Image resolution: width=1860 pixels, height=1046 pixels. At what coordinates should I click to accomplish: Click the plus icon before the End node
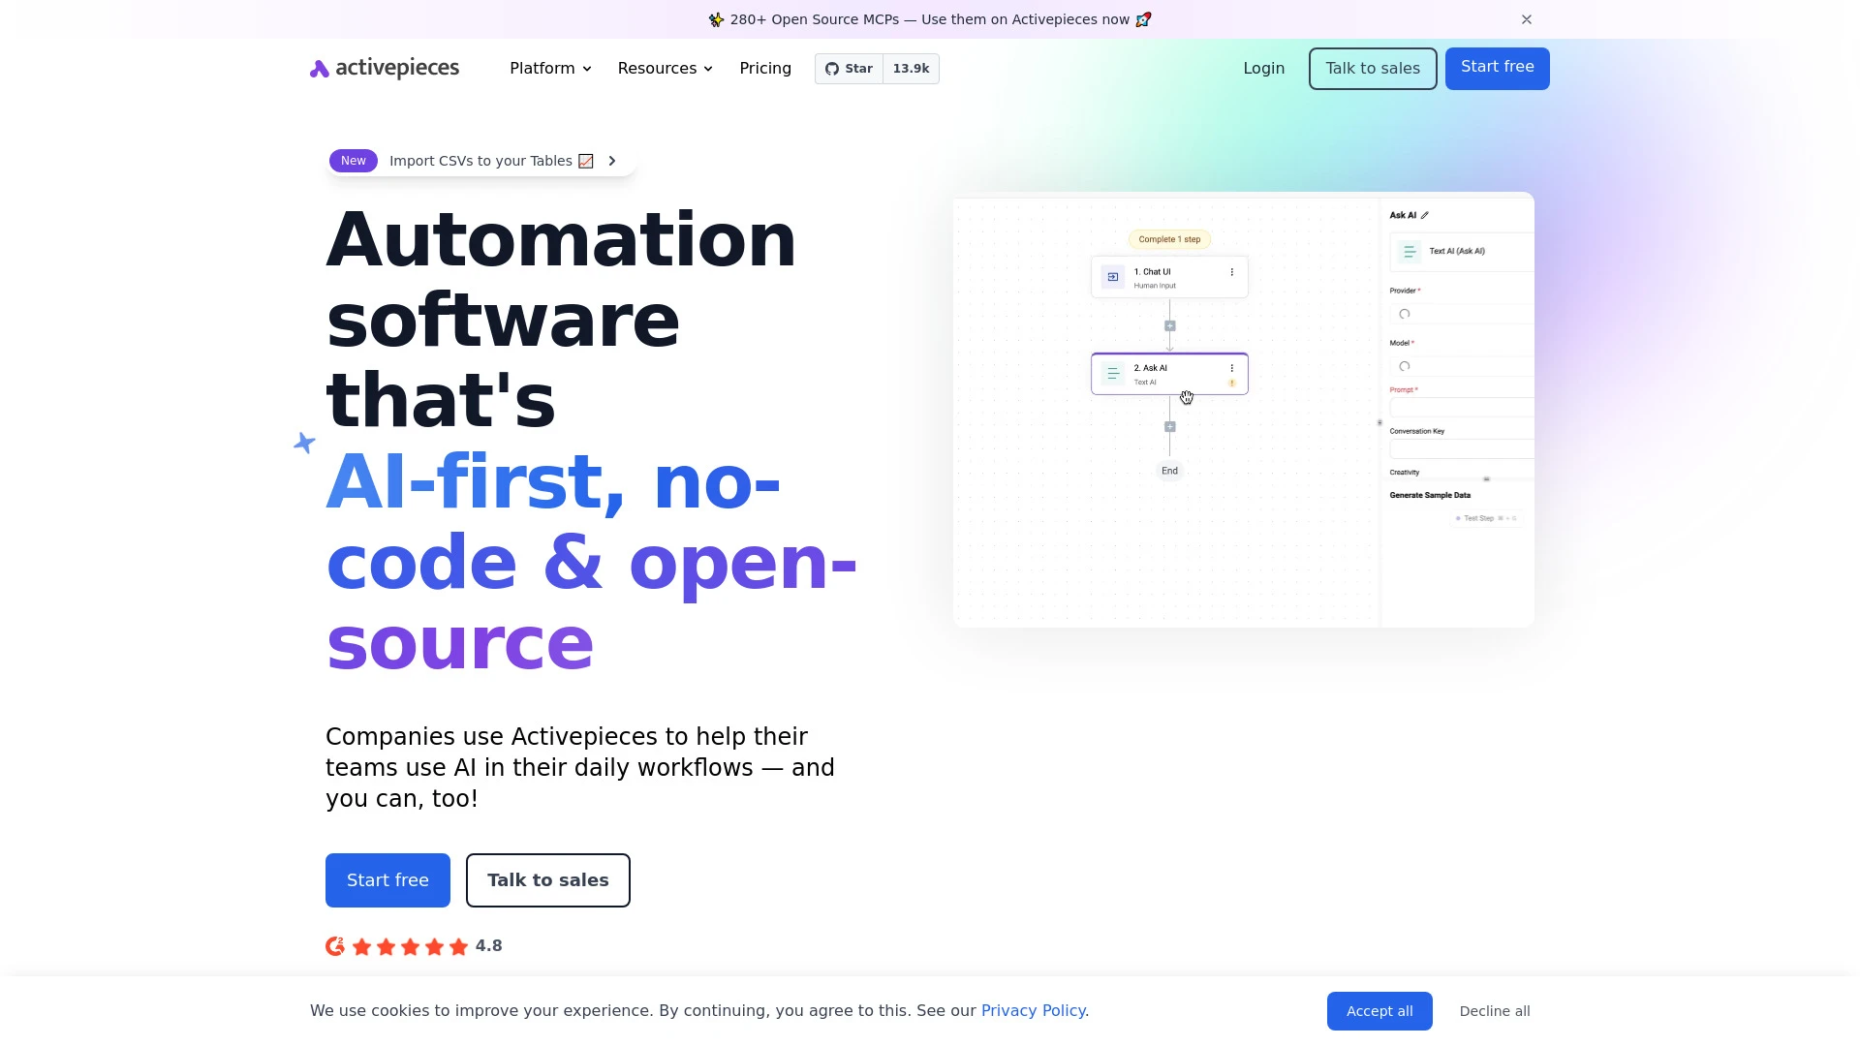[1170, 427]
